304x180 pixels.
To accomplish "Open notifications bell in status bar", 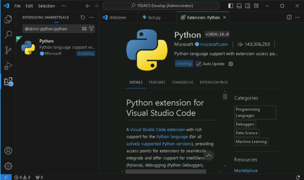I will [x=298, y=177].
